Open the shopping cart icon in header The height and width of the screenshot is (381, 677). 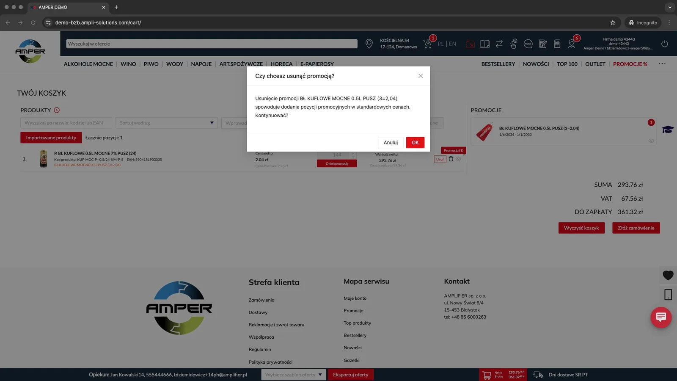pos(428,44)
